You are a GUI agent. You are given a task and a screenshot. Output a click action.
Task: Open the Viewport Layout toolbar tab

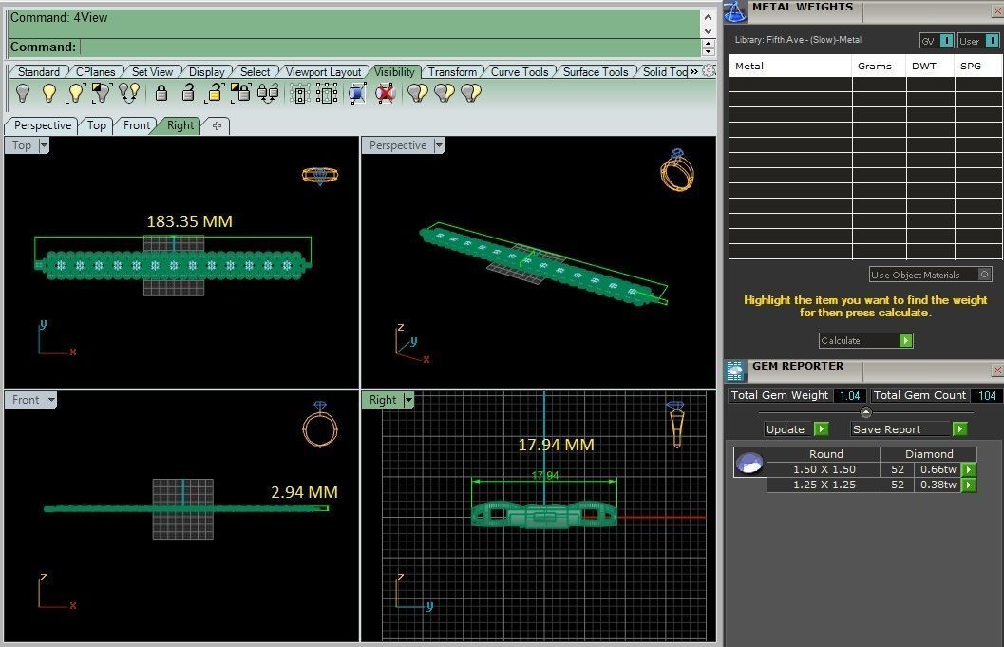[x=323, y=72]
